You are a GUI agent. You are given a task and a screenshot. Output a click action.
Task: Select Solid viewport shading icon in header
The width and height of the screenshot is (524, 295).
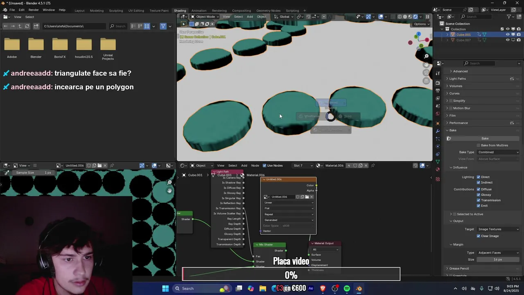(405, 17)
